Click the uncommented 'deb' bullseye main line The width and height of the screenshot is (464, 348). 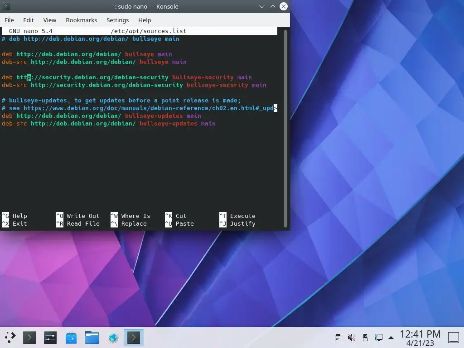click(87, 54)
